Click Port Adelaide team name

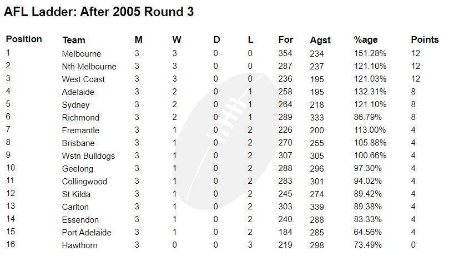click(87, 233)
